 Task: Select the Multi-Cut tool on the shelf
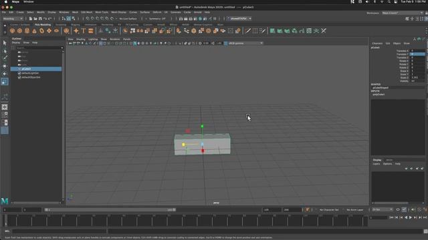click(x=247, y=31)
